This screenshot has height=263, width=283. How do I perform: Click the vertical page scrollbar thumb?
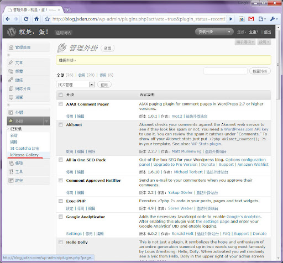coord(278,65)
